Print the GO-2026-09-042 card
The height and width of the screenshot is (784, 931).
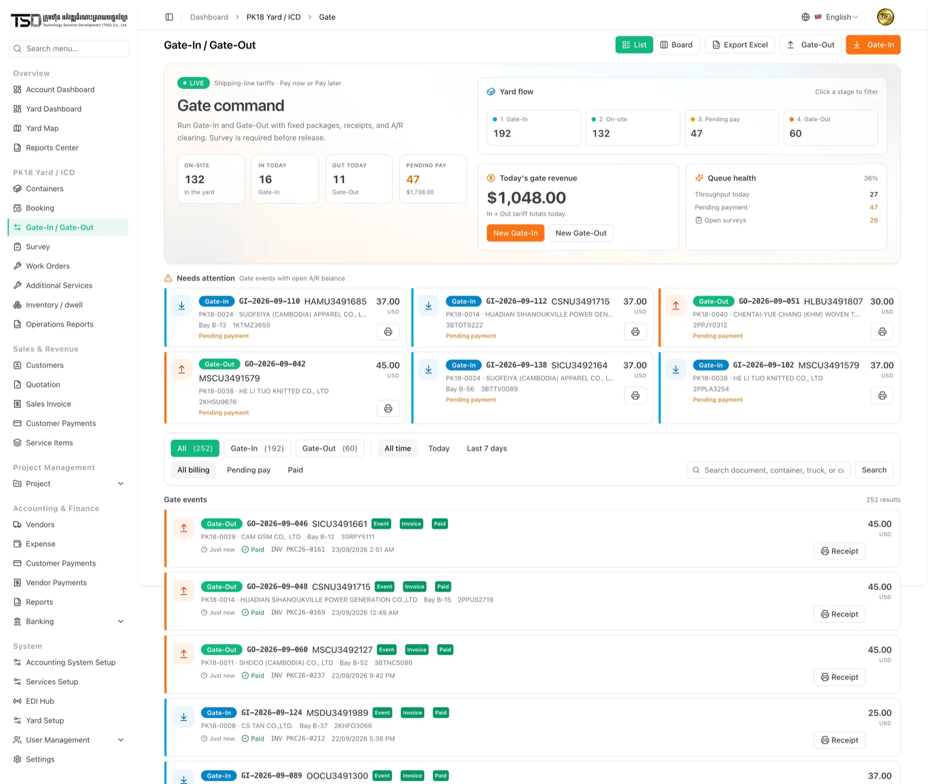pyautogui.click(x=388, y=409)
